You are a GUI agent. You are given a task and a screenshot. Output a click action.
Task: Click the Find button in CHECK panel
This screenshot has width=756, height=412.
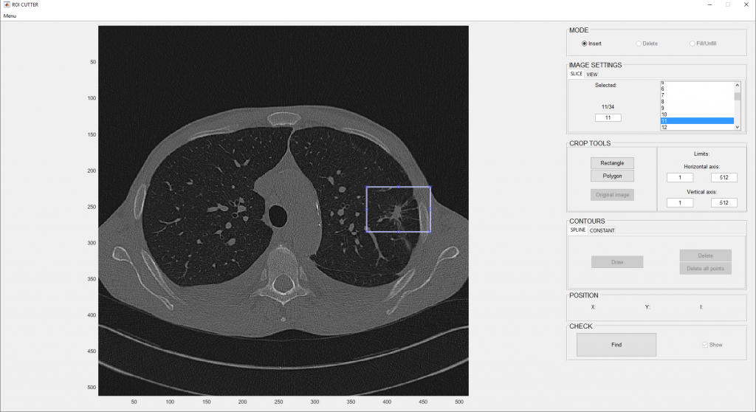point(616,345)
